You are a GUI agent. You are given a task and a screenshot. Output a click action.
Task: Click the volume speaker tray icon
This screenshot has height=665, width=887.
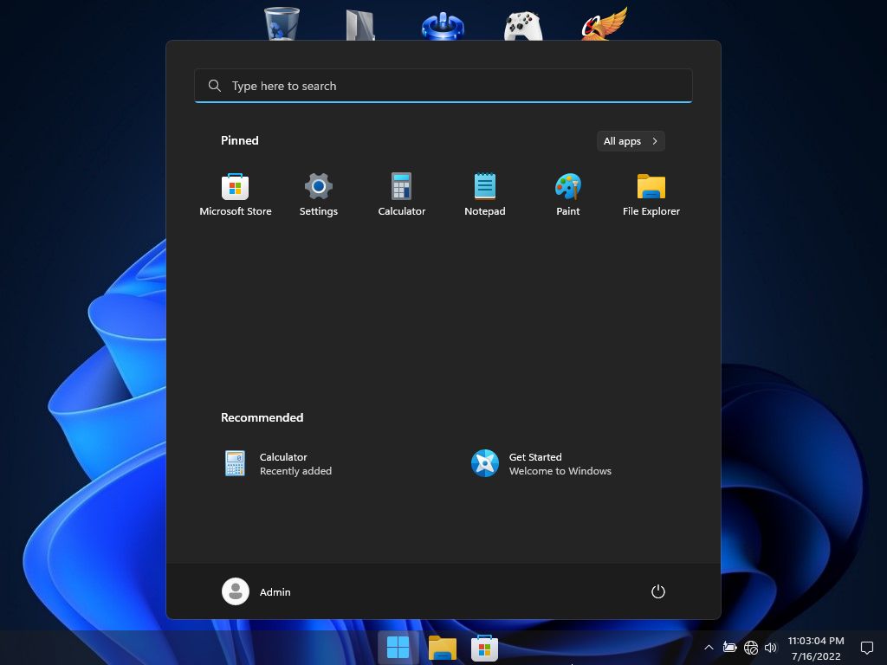pyautogui.click(x=770, y=648)
